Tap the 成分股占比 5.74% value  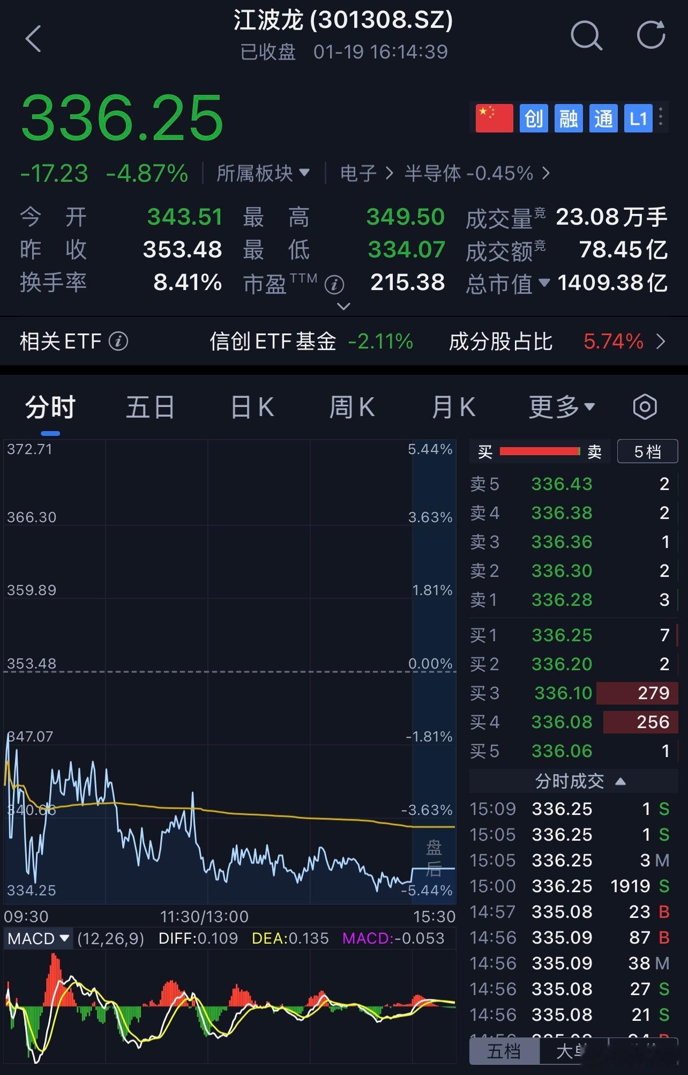[614, 342]
